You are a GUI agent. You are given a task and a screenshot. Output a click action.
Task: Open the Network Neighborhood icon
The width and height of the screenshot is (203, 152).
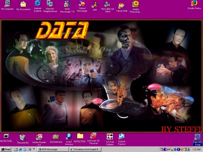(x=50, y=4)
